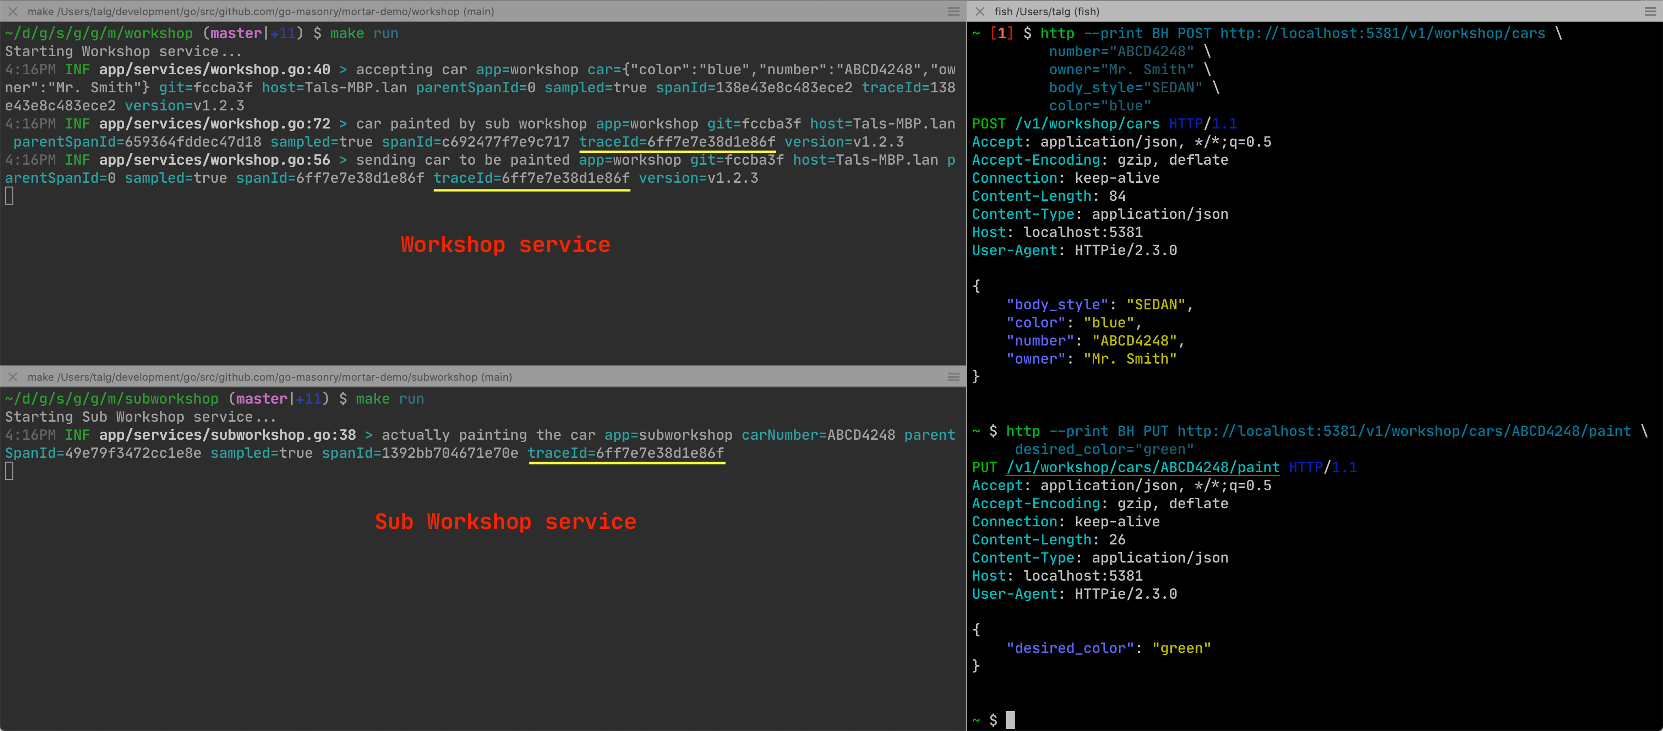The image size is (1663, 731).
Task: Close the workshop terminal pane
Action: (12, 11)
